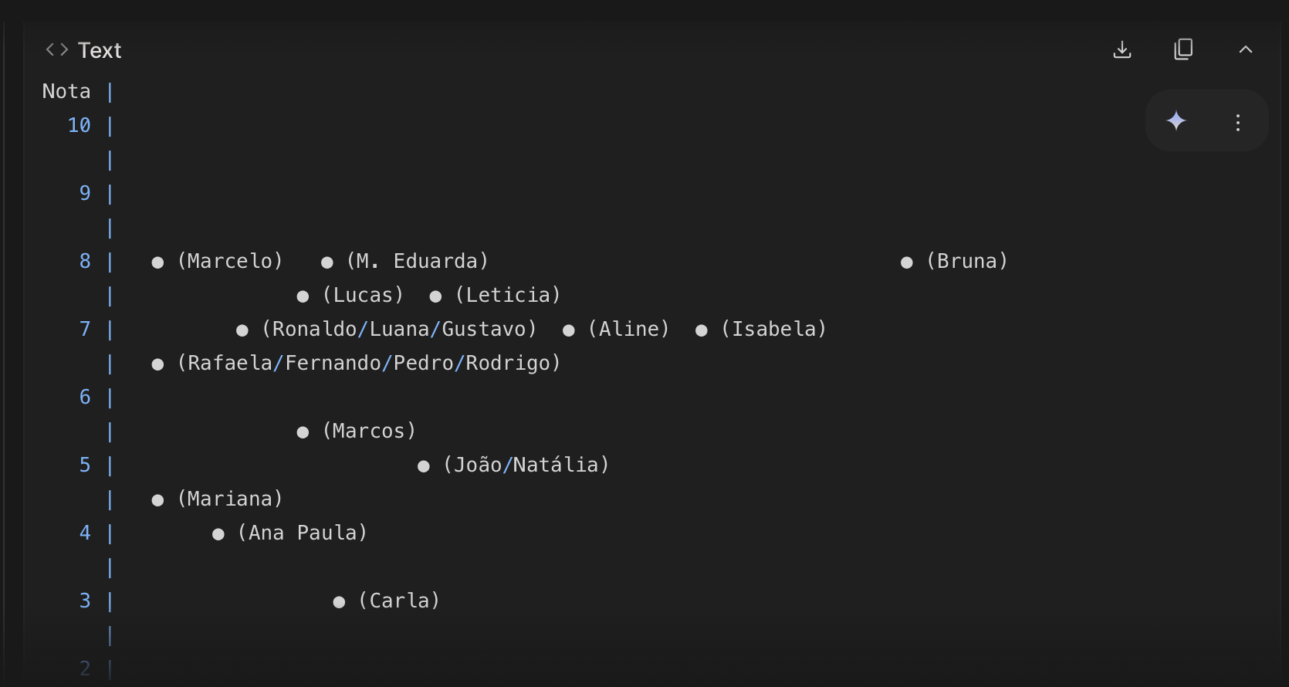Select the "(M. Eduarda)" entry
The image size is (1289, 687).
point(418,262)
